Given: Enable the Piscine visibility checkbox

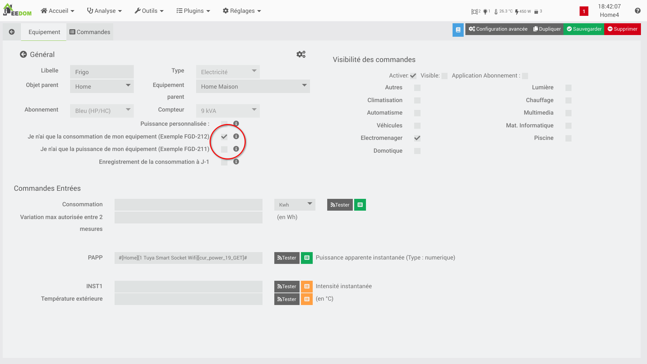Looking at the screenshot, I should pyautogui.click(x=568, y=138).
